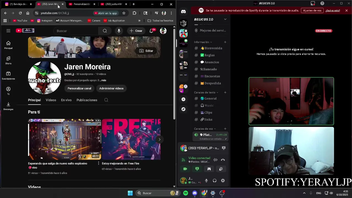Open Discord noise suppression waveform icon
Viewport: 352px width, 198px height.
pos(215,160)
